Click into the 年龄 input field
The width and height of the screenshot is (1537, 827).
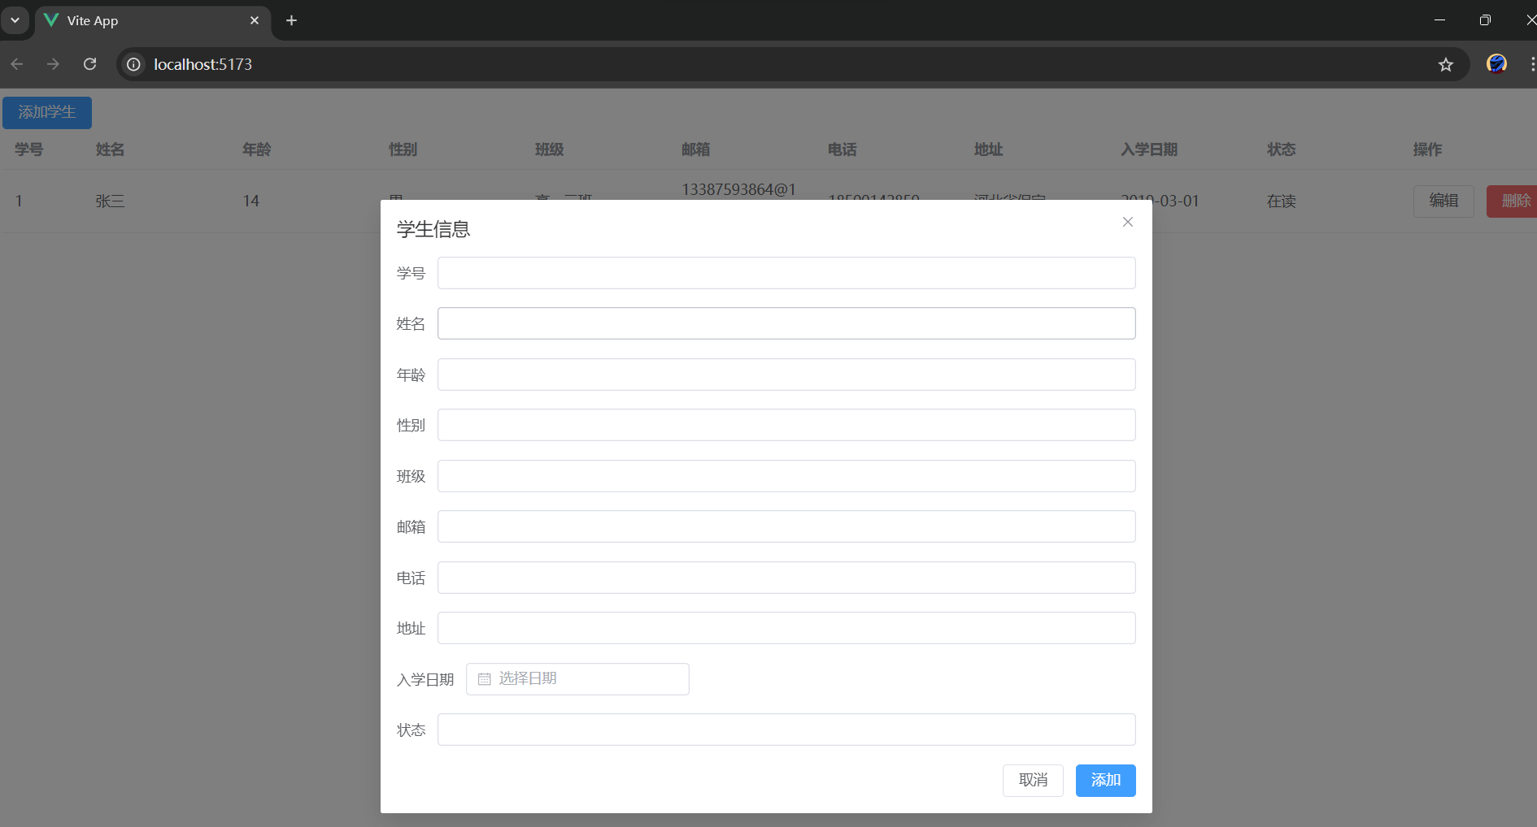[786, 375]
